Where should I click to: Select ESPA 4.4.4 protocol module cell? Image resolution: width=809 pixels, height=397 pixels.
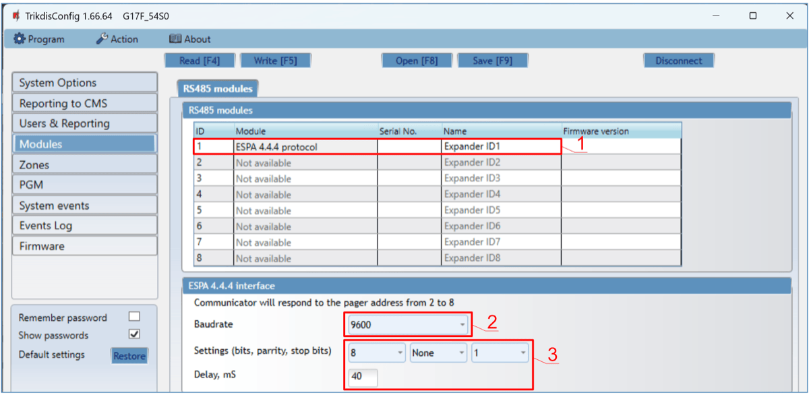point(305,146)
